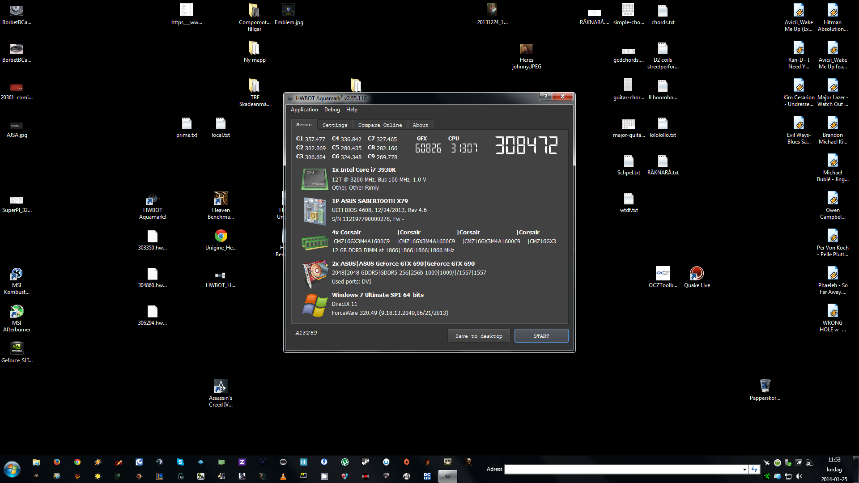This screenshot has height=483, width=859.
Task: Click the GFX score 60826
Action: (x=428, y=148)
